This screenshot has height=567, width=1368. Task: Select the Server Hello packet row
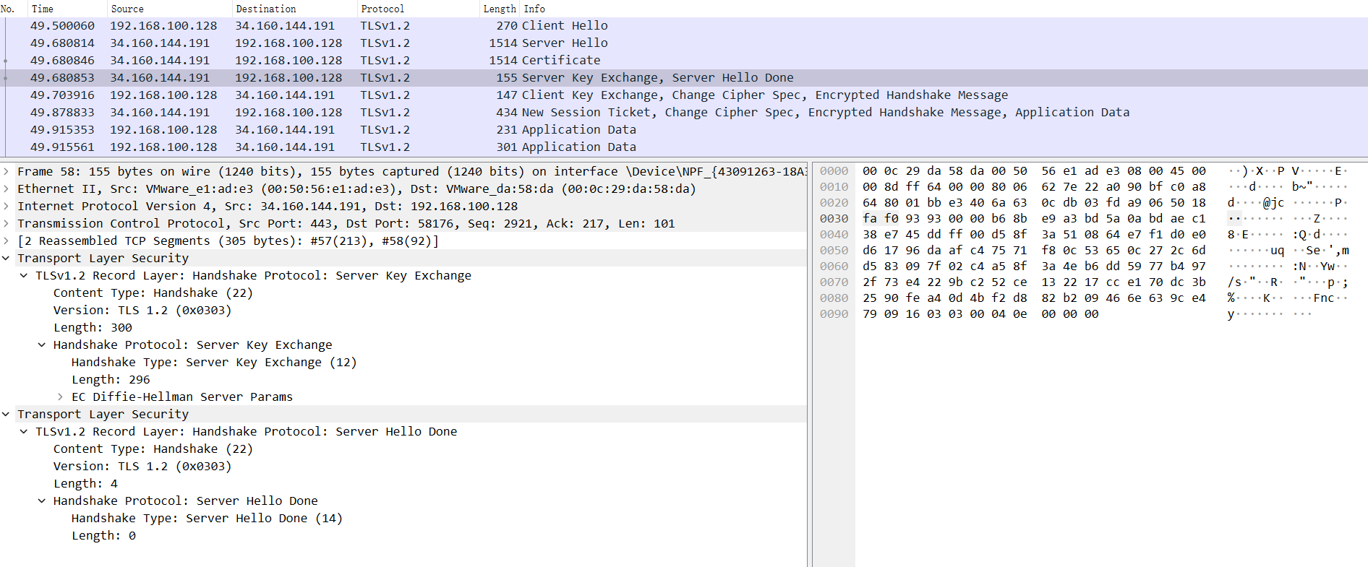tap(684, 43)
